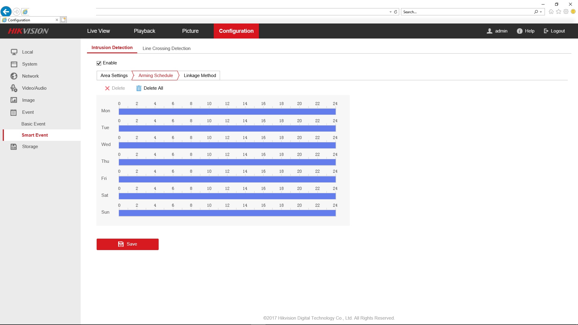Click the Video/Audio microphone icon
The image size is (578, 325).
click(14, 88)
